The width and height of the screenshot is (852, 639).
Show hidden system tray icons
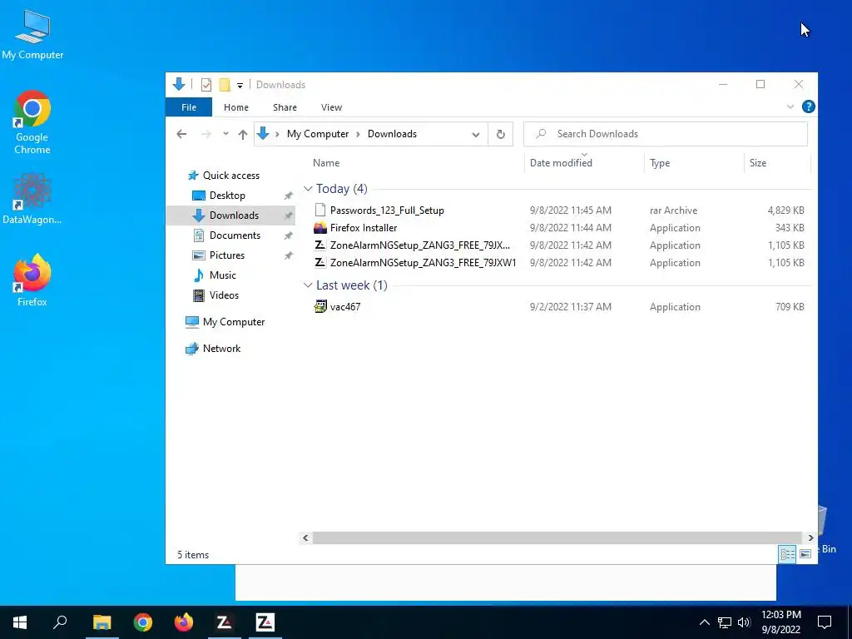tap(704, 622)
